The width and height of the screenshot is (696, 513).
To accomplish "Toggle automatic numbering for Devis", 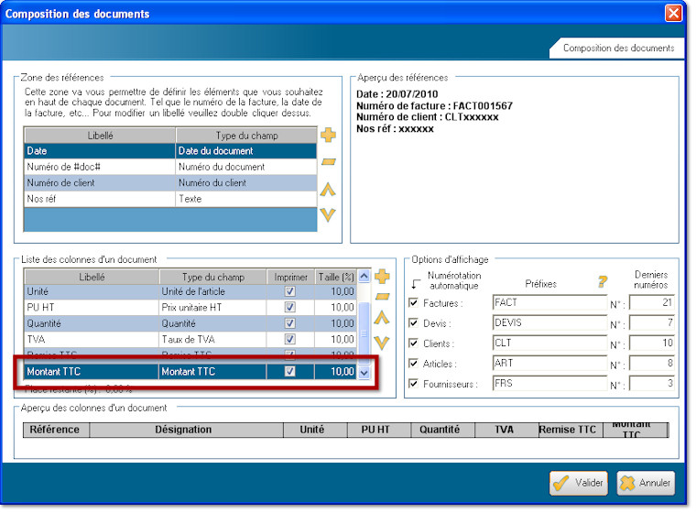I will click(414, 323).
